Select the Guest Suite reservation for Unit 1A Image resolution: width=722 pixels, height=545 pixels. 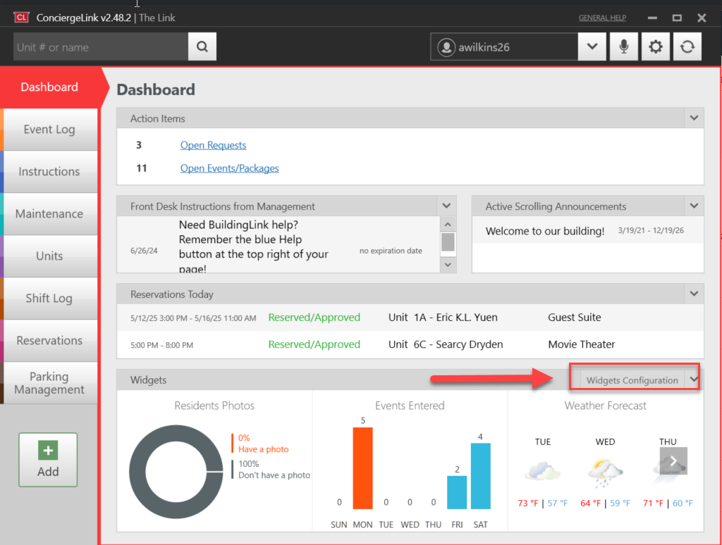point(410,318)
